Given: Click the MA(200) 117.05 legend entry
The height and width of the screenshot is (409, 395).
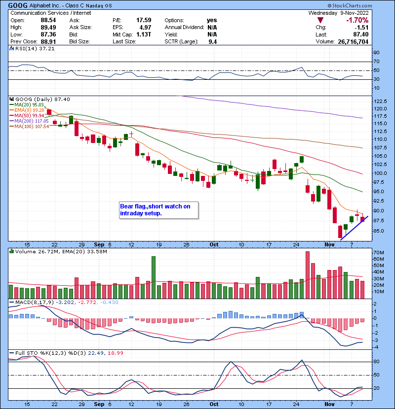Looking at the screenshot, I should [x=29, y=121].
